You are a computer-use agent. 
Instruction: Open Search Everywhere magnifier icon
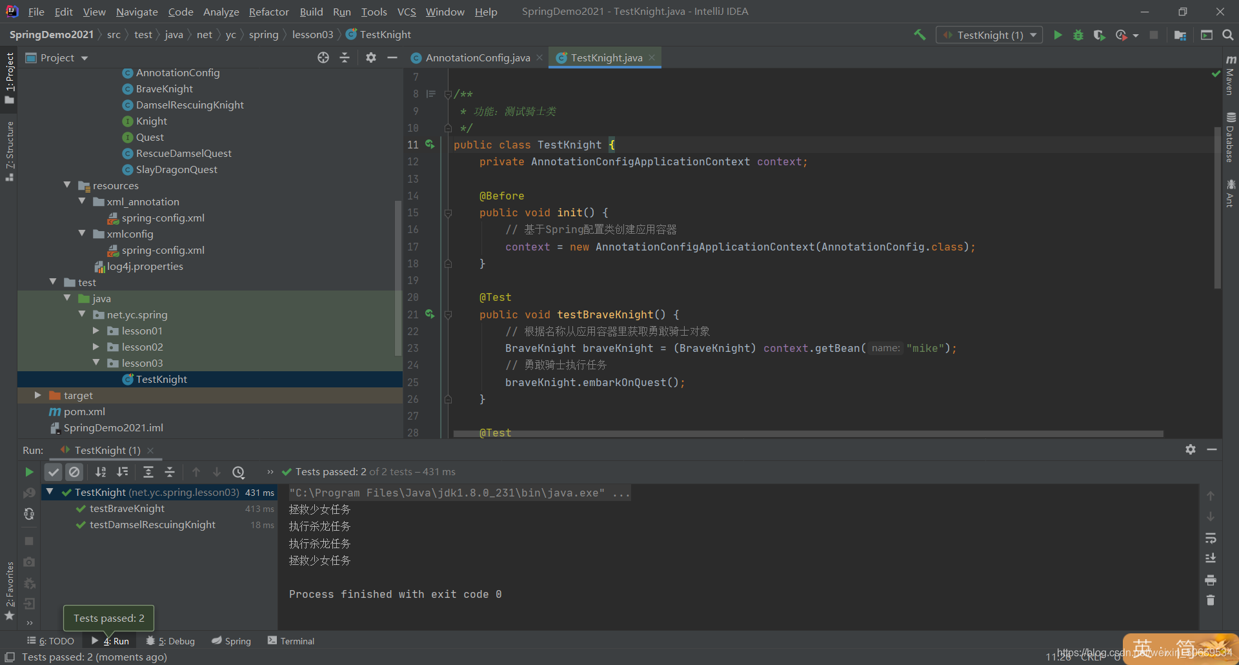tap(1228, 35)
